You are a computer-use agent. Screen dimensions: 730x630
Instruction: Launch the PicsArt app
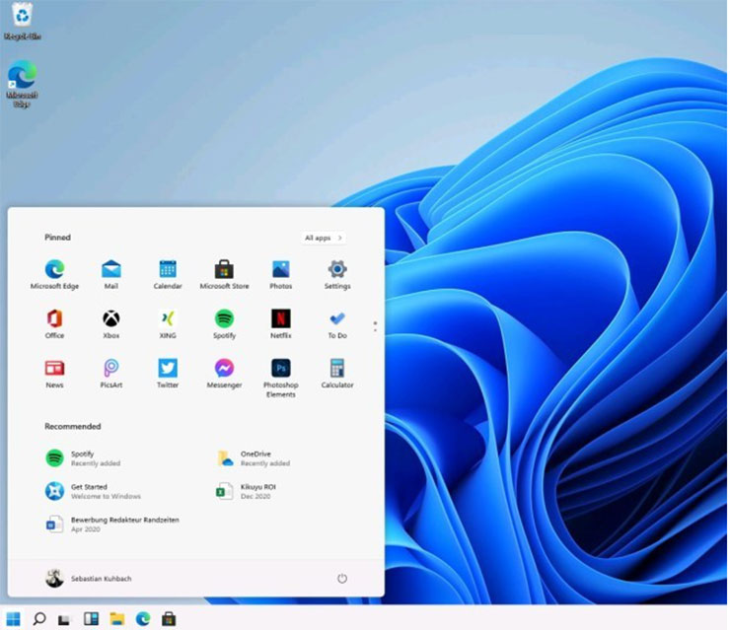(x=111, y=374)
